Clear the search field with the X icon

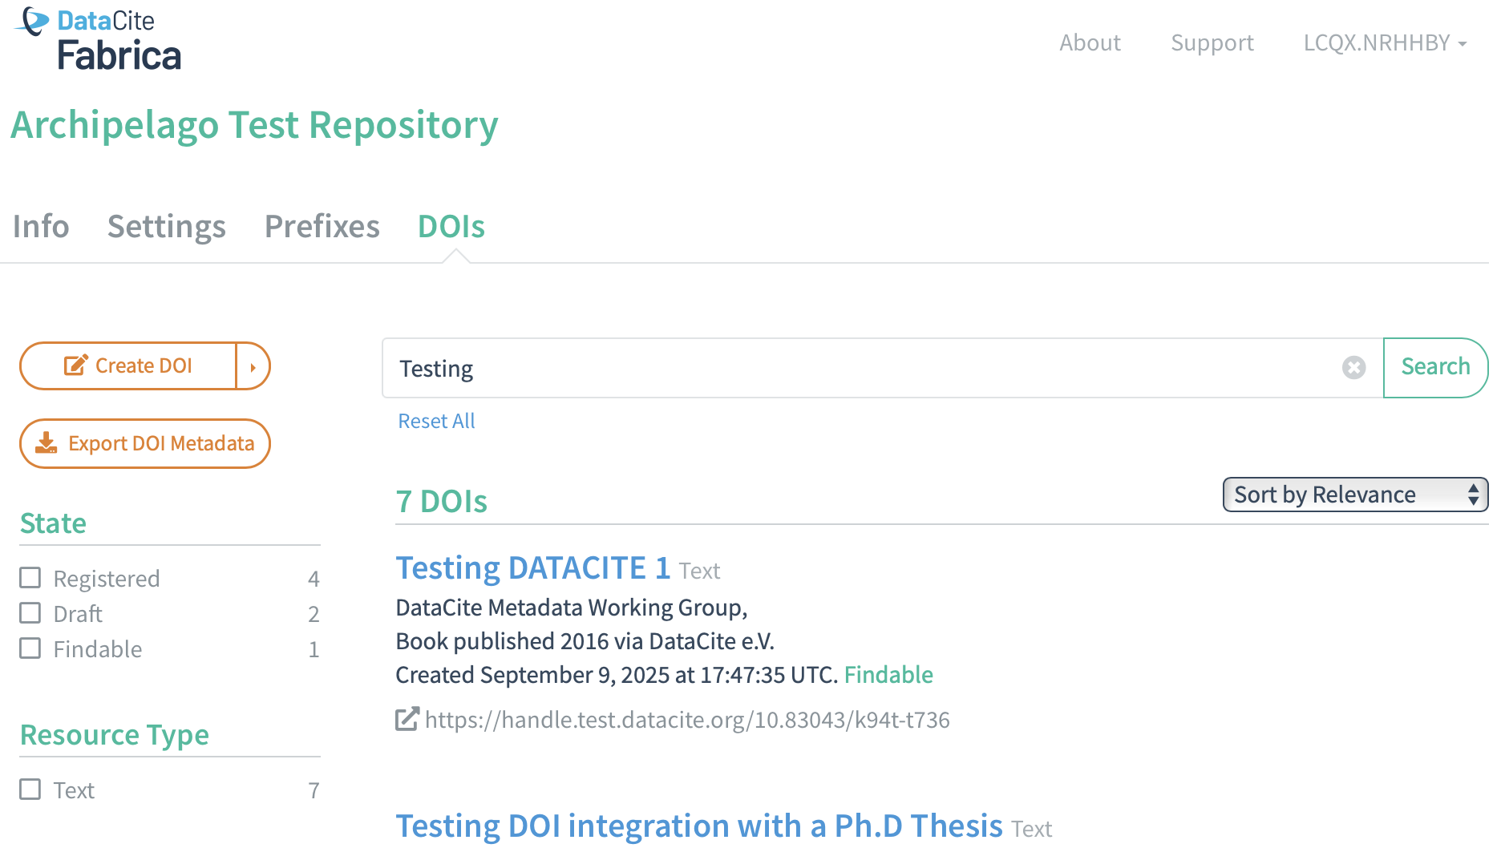[x=1353, y=368]
